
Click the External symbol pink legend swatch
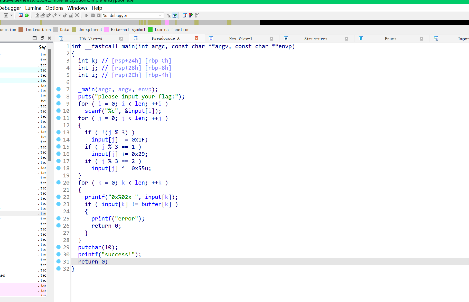tap(106, 29)
